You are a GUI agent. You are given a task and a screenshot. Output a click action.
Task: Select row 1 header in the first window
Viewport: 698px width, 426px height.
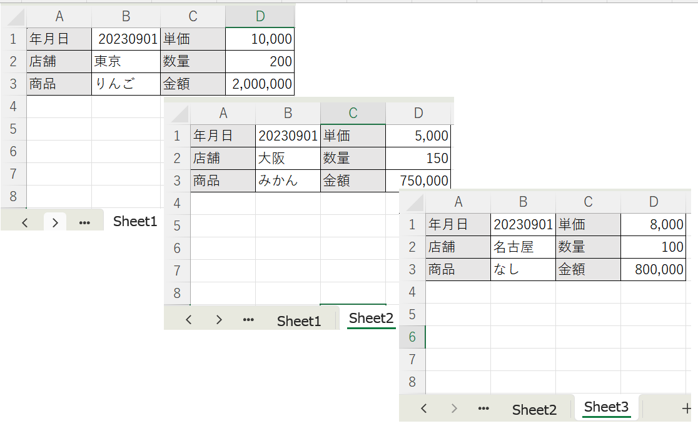click(13, 39)
